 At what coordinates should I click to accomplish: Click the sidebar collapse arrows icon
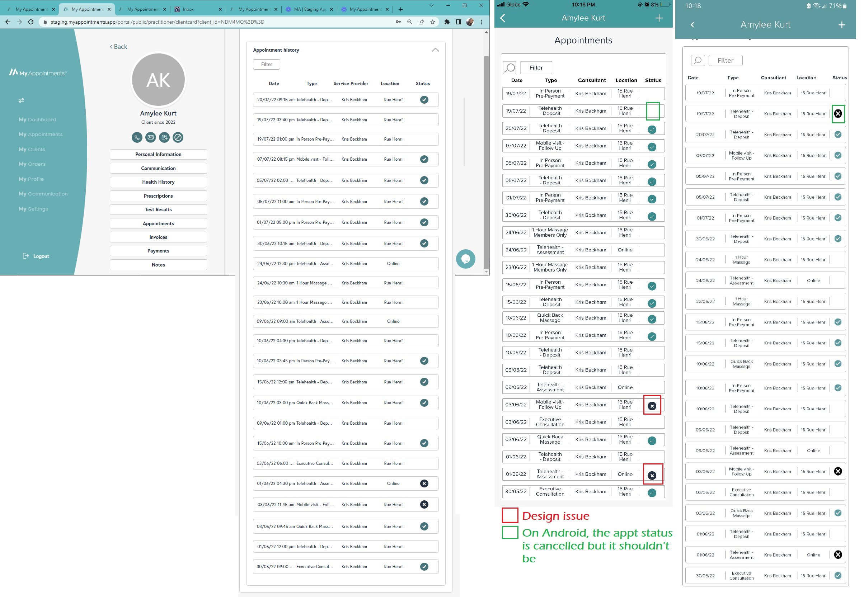click(x=22, y=101)
